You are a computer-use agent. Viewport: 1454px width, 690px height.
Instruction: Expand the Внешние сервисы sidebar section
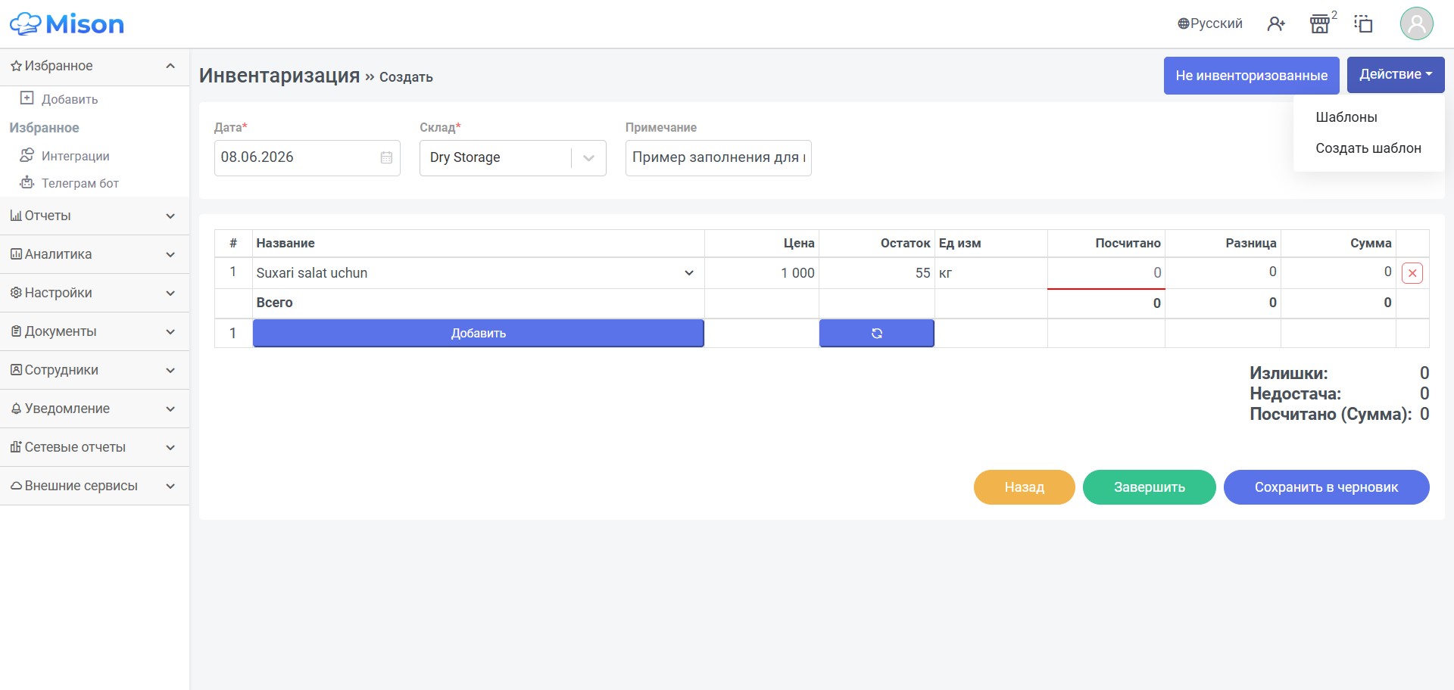(x=95, y=486)
